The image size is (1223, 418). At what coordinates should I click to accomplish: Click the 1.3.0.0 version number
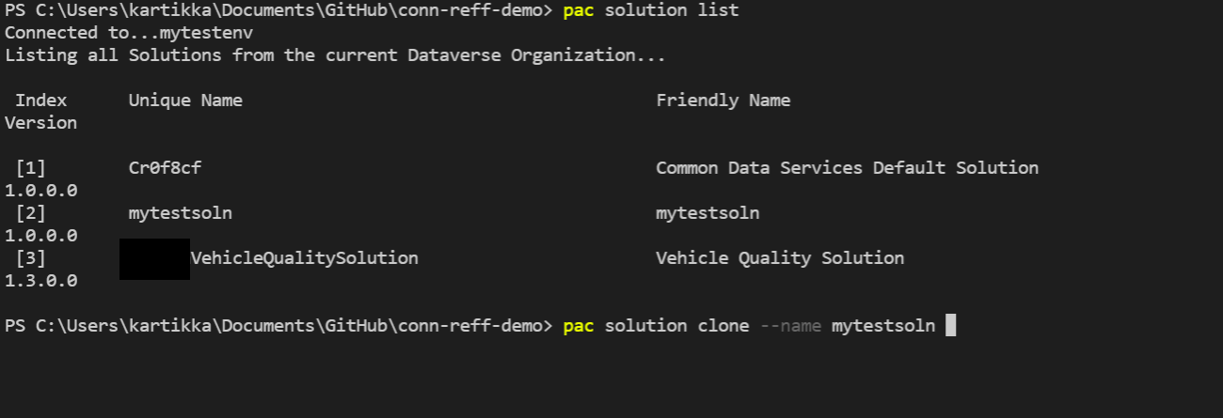click(x=41, y=281)
